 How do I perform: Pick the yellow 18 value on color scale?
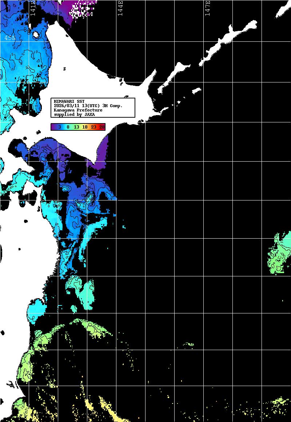(x=85, y=127)
